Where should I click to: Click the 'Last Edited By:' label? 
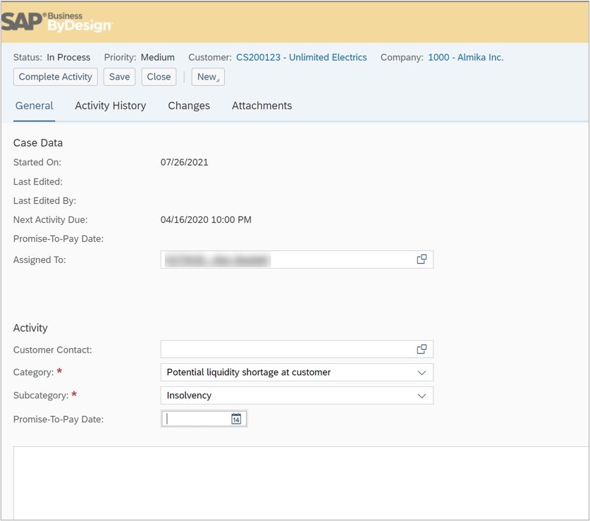(45, 201)
